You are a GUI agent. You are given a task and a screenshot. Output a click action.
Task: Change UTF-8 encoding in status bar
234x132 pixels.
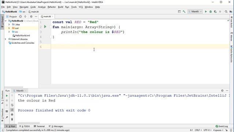coord(207,130)
